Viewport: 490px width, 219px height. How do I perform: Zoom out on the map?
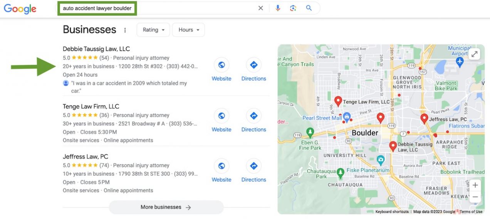(475, 197)
